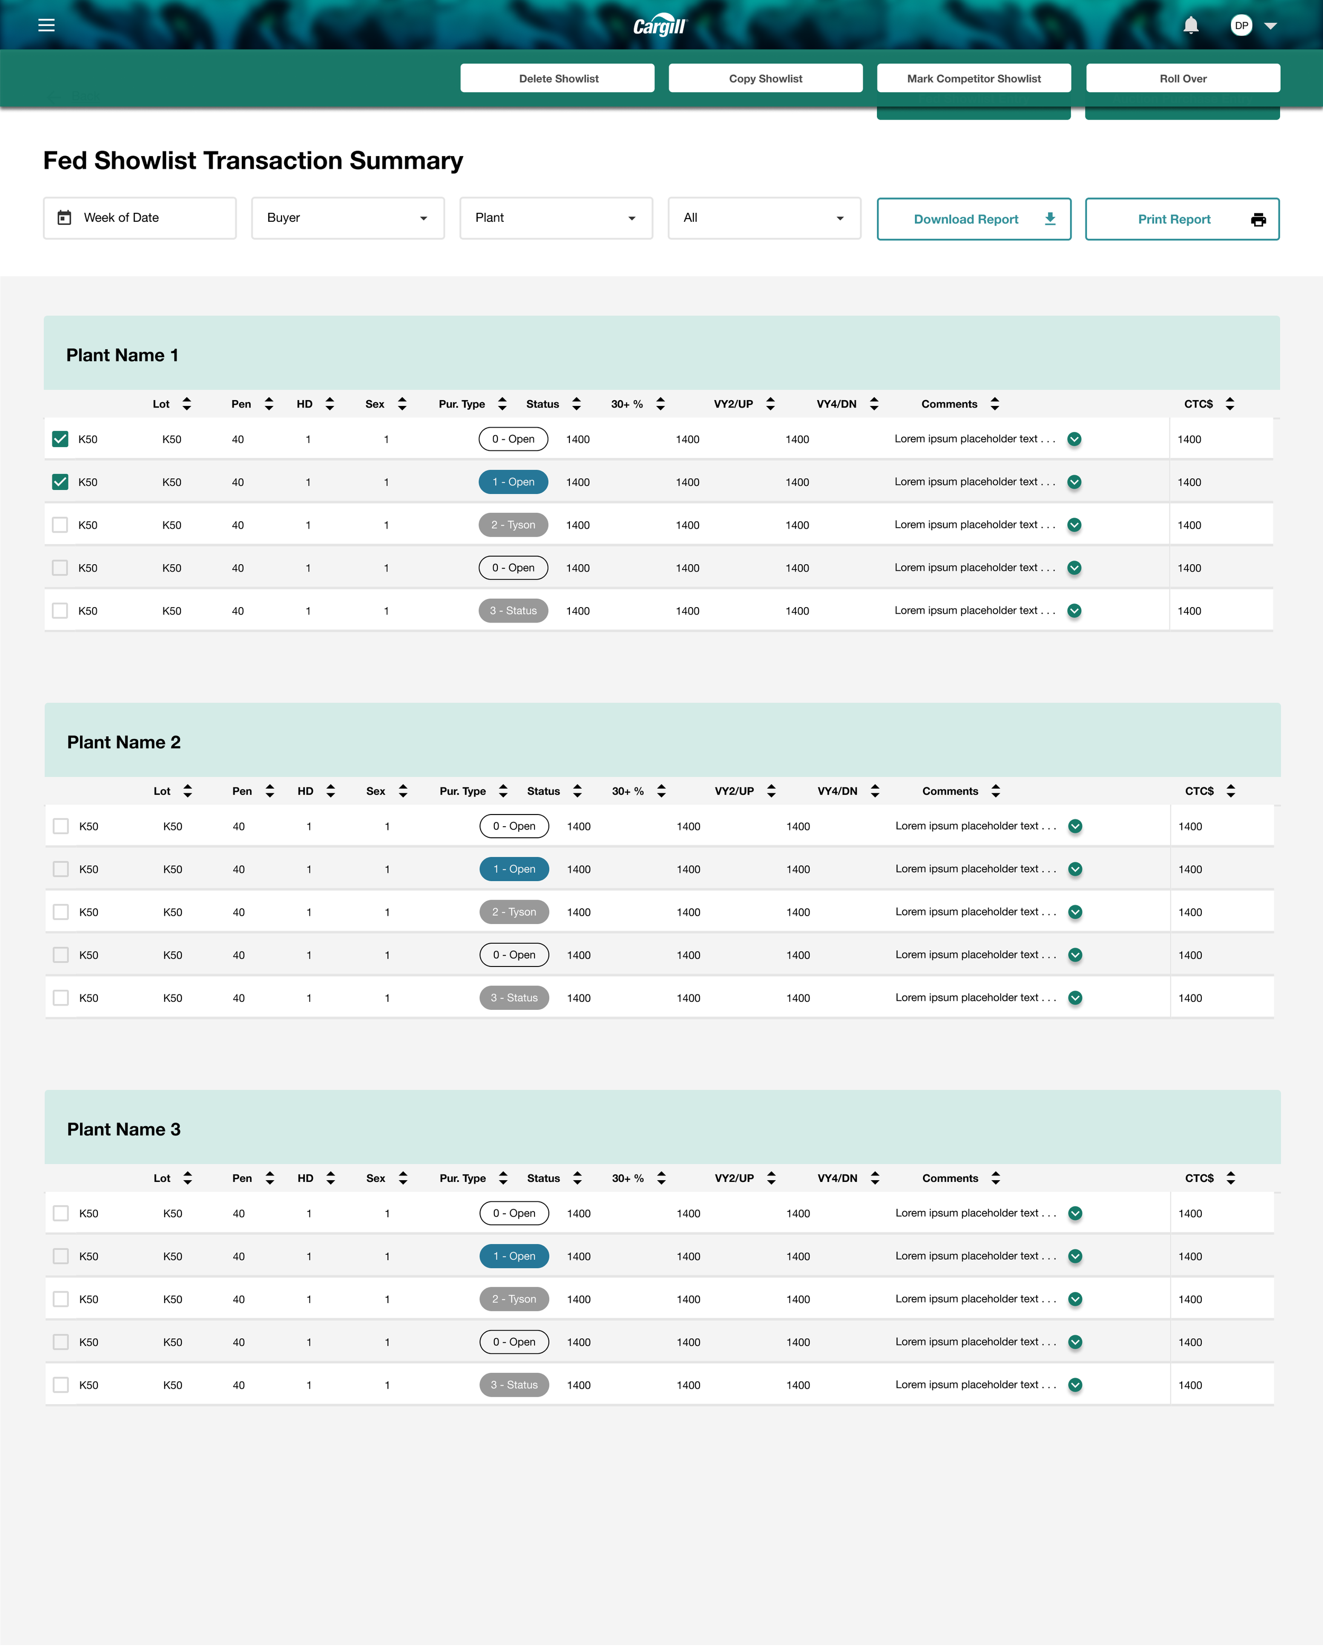
Task: Expand the All dropdown filter
Action: [x=764, y=219]
